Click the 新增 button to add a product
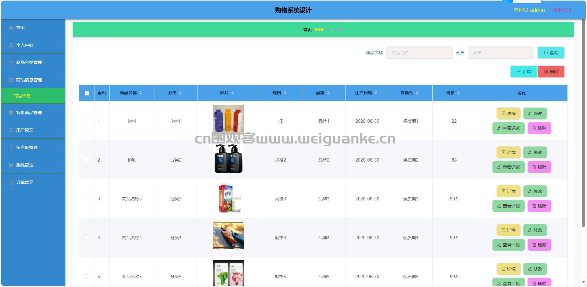 coord(523,72)
